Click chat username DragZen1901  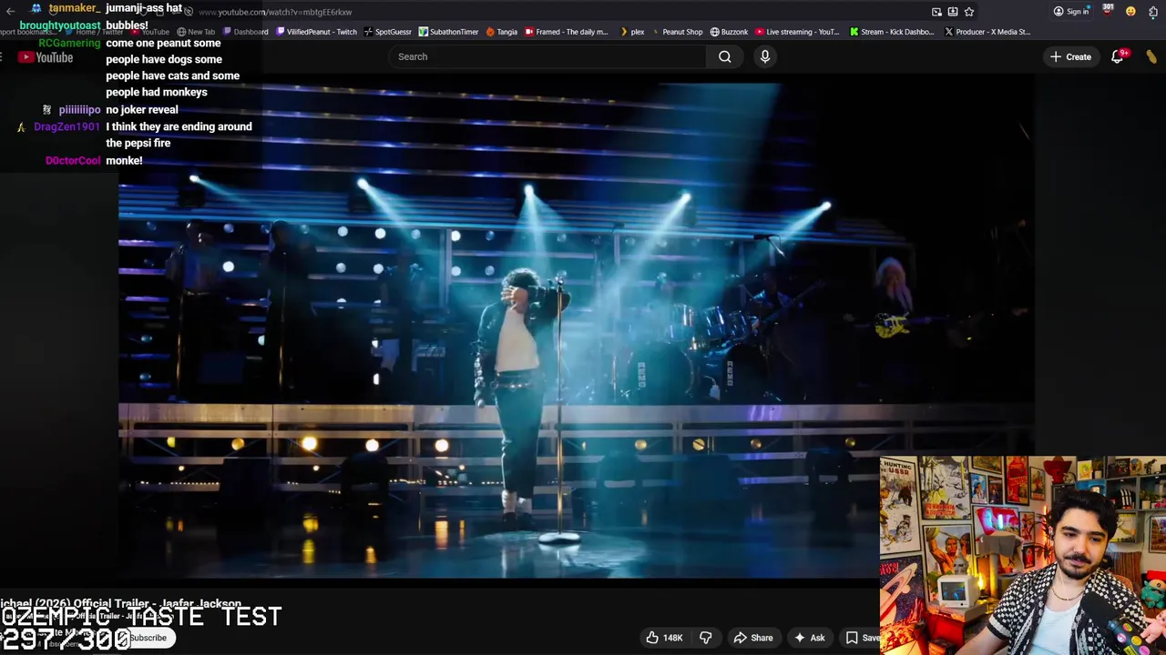click(x=66, y=126)
